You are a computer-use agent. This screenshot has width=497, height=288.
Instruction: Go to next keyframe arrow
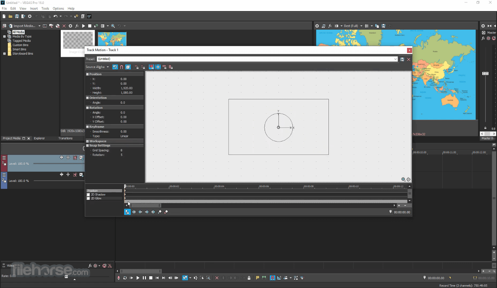pyautogui.click(x=147, y=212)
